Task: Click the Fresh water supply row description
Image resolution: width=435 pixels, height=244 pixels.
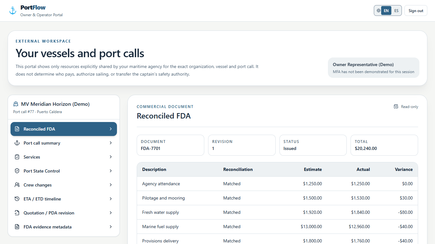Action: [161, 212]
